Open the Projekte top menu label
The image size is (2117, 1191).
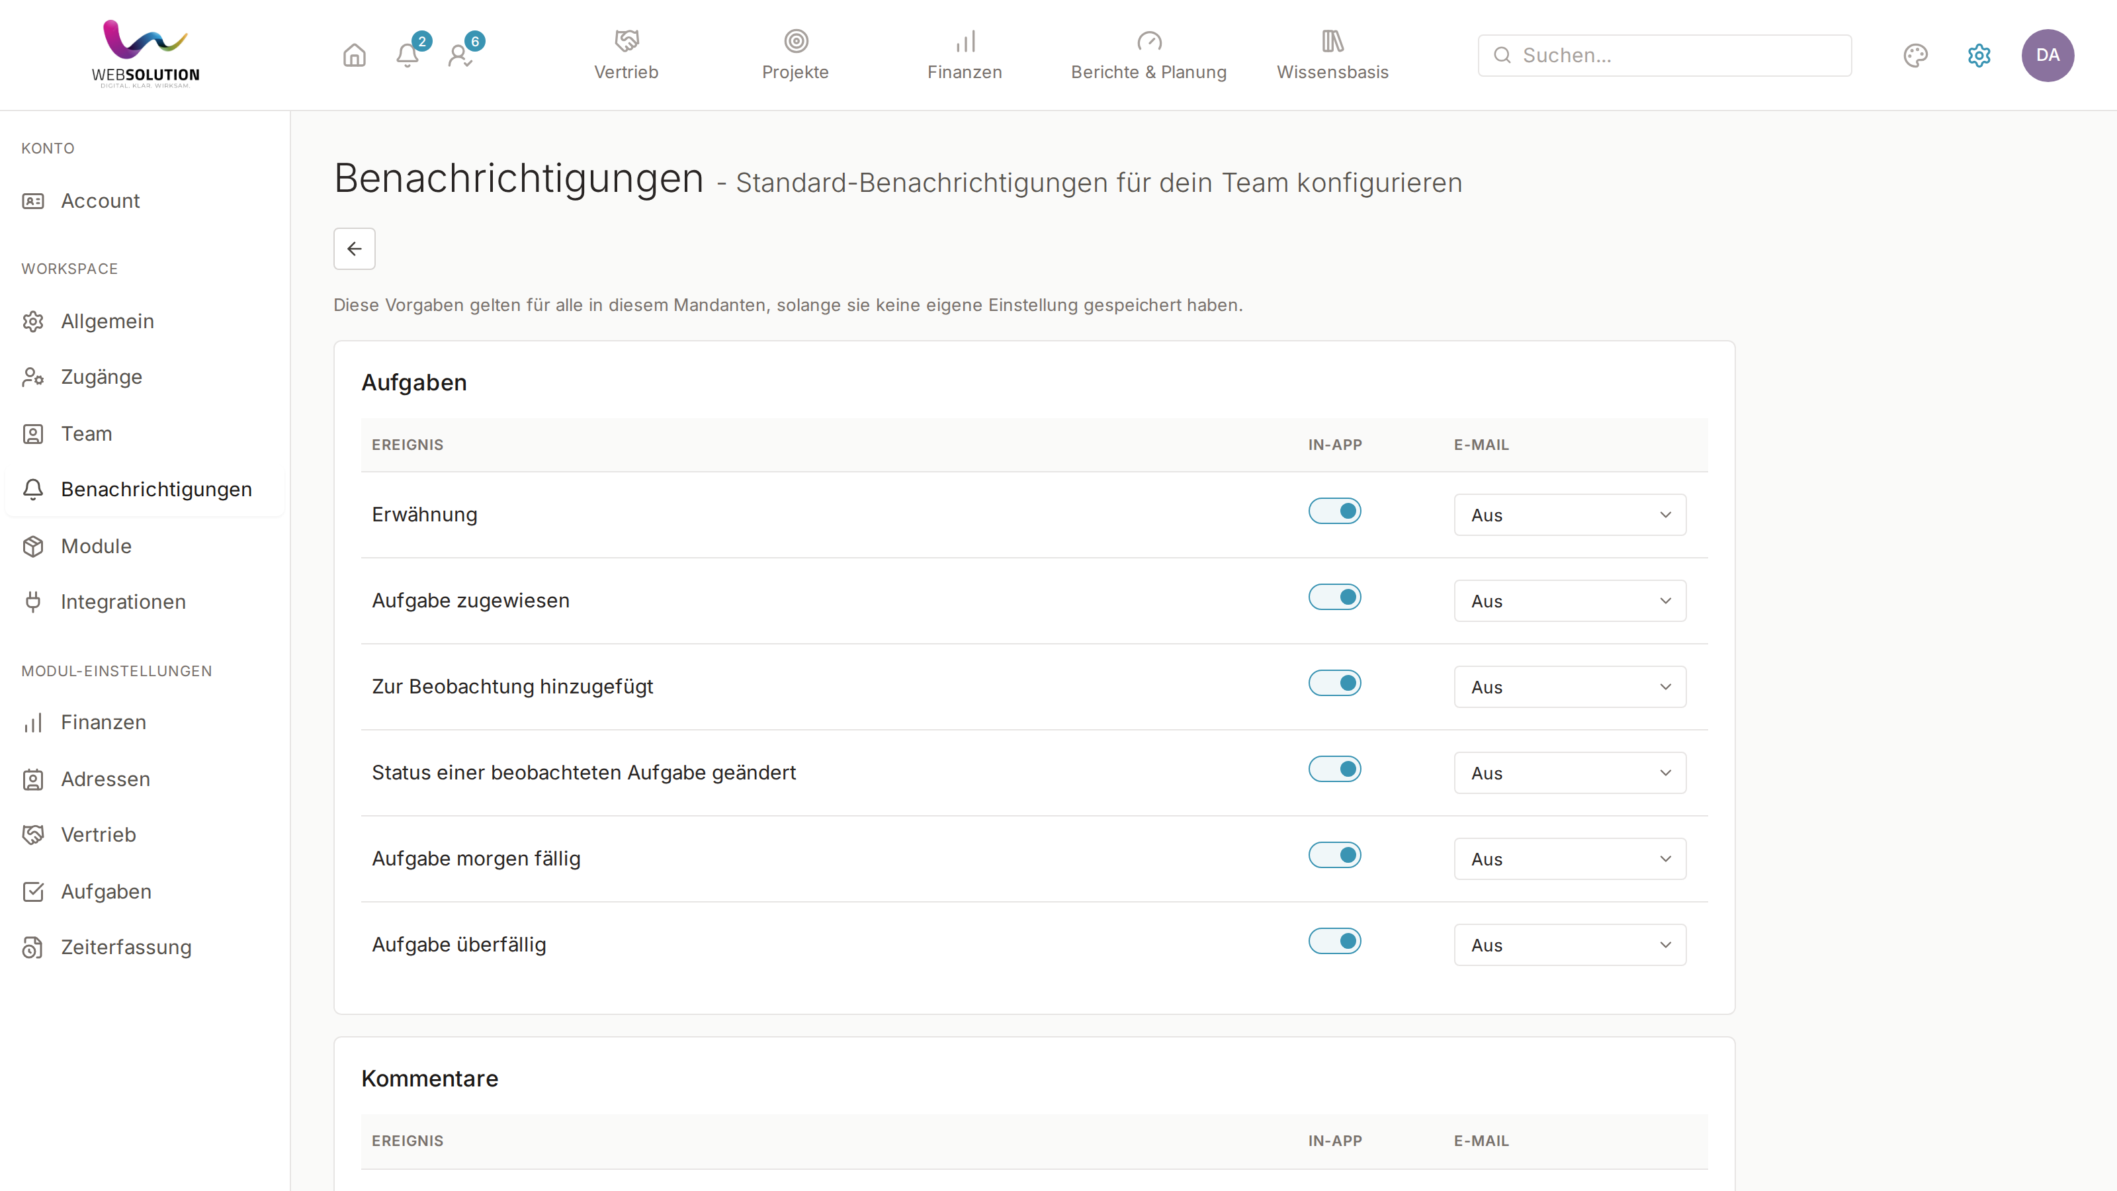point(795,72)
